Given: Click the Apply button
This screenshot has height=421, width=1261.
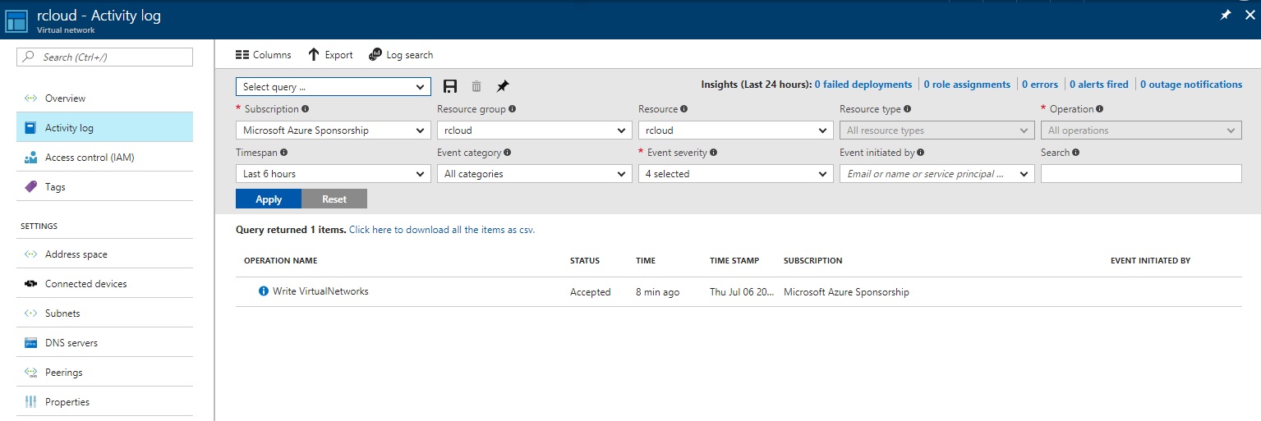Looking at the screenshot, I should click(269, 199).
